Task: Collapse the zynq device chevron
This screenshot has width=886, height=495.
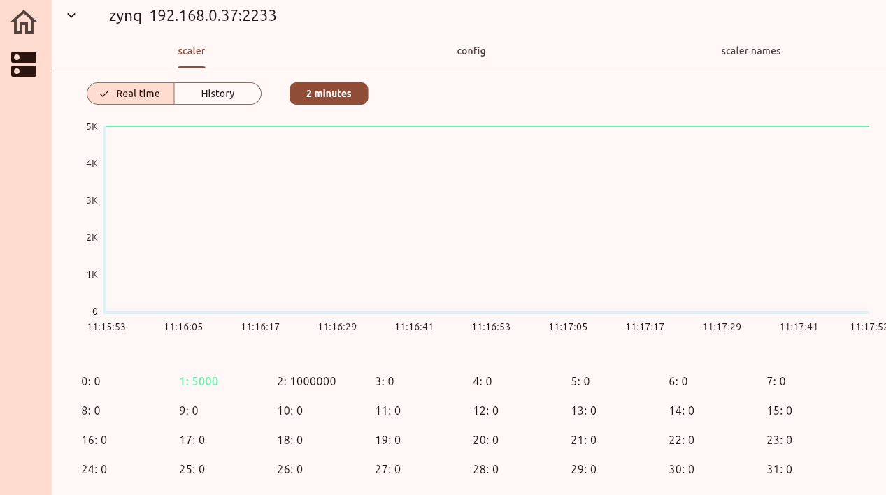Action: [71, 15]
